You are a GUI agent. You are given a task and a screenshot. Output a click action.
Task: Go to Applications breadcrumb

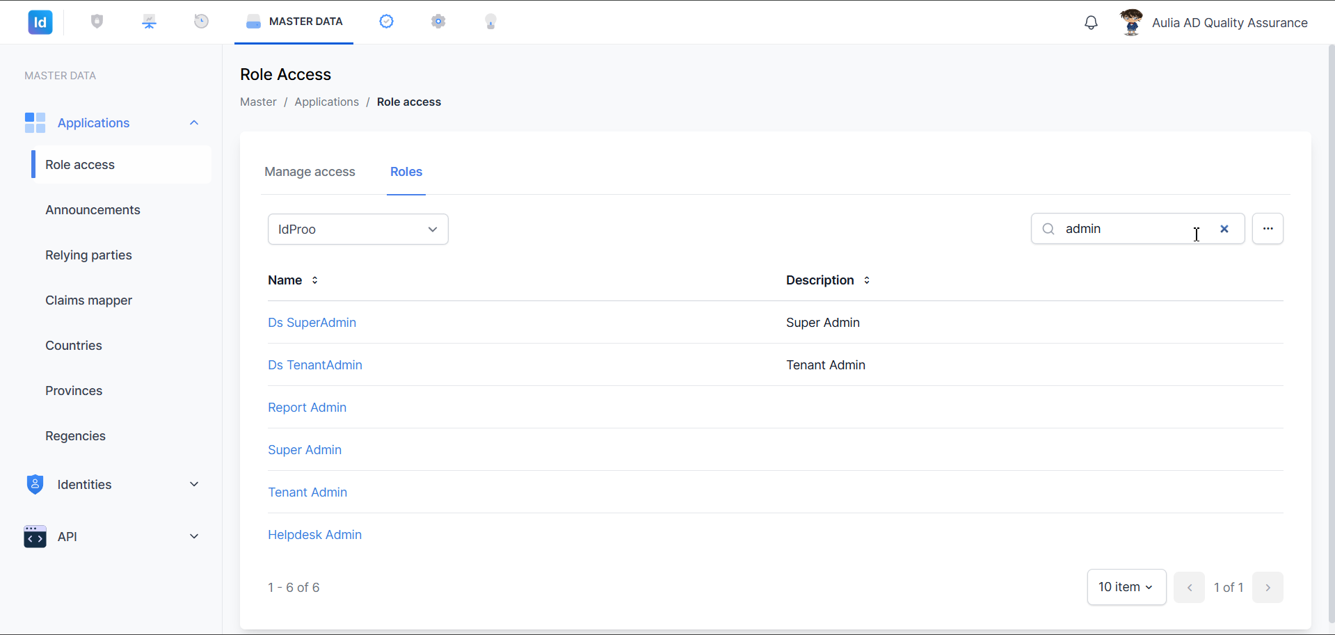point(326,102)
